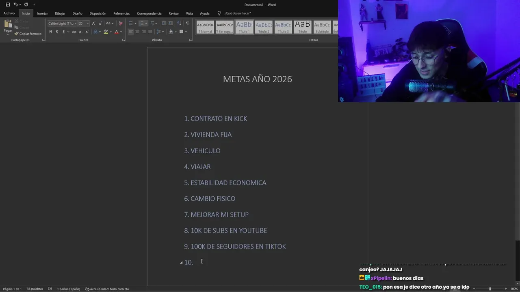Toggle subscript x₂ formatting
The height and width of the screenshot is (292, 520).
[80, 32]
